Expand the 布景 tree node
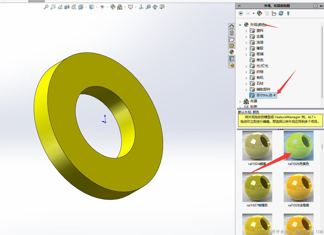The width and height of the screenshot is (324, 235). [x=240, y=101]
